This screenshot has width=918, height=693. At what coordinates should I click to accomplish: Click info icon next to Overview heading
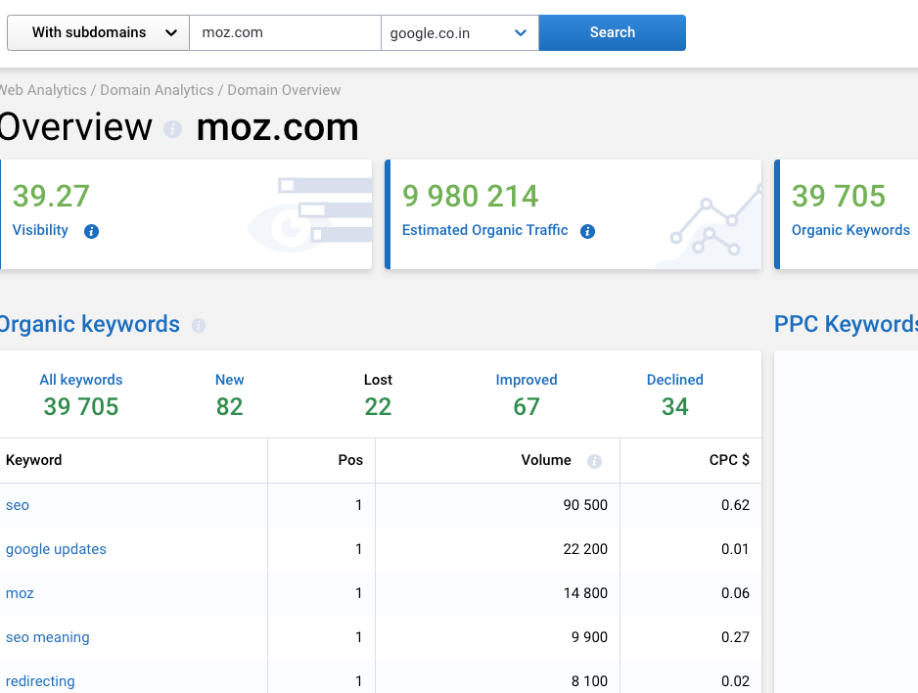coord(173,129)
